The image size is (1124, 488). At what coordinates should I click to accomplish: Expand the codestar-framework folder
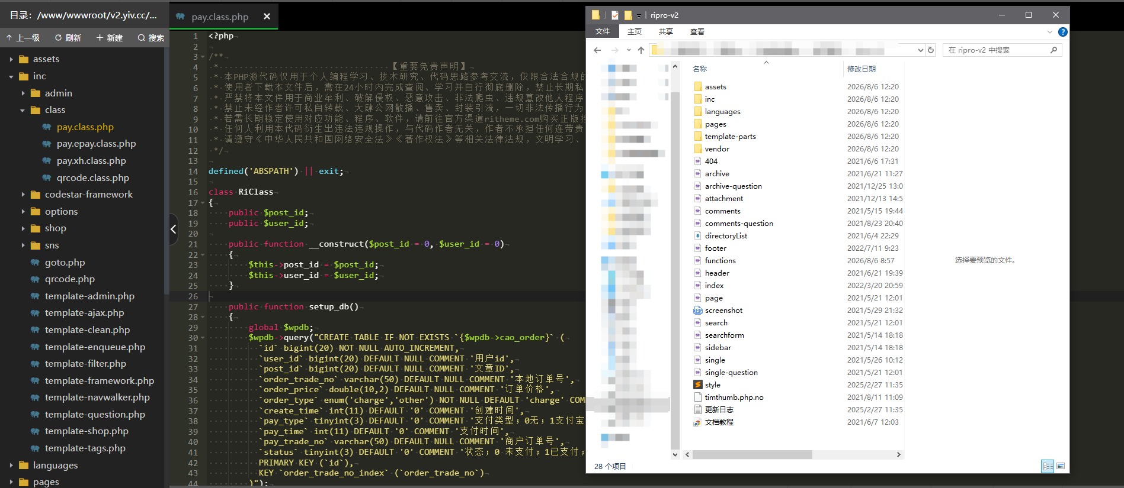23,195
